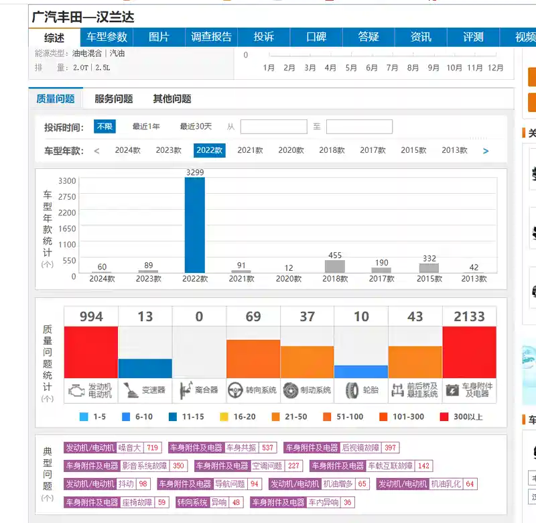Select 不限 complaint time filter

pyautogui.click(x=105, y=127)
